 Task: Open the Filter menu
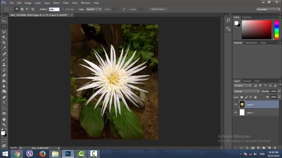[66, 3]
